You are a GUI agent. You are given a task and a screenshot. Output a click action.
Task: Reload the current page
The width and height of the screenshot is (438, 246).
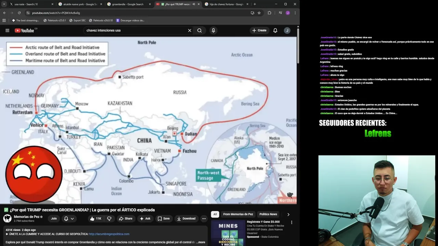[19, 13]
